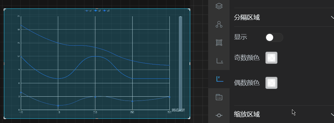Toggle y1 series in chart legend
Image resolution: width=334 pixels, height=123 pixels.
pos(88,11)
